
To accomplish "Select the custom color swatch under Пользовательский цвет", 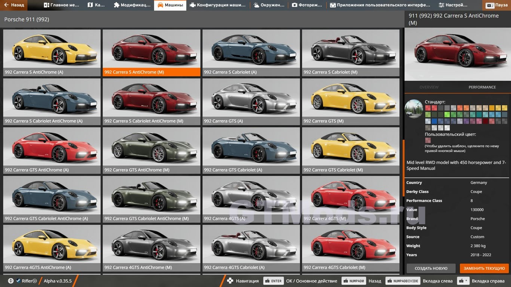I will (428, 140).
